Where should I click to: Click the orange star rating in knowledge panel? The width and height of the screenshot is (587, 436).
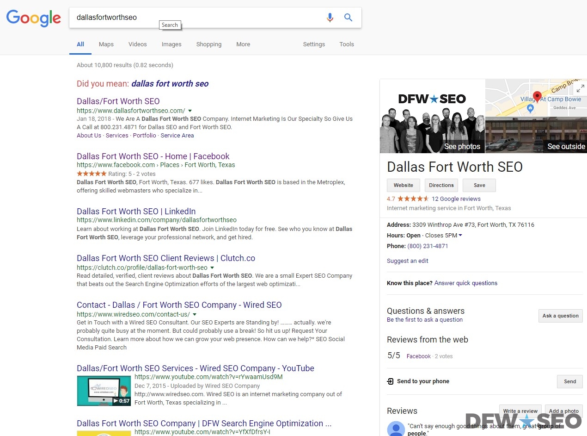coord(413,199)
